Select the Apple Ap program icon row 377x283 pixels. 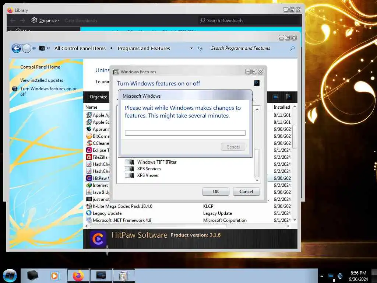[89, 115]
